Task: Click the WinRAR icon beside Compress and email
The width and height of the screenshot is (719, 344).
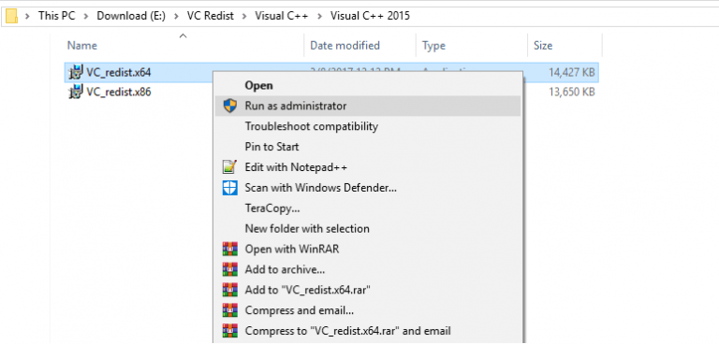Action: tap(230, 310)
